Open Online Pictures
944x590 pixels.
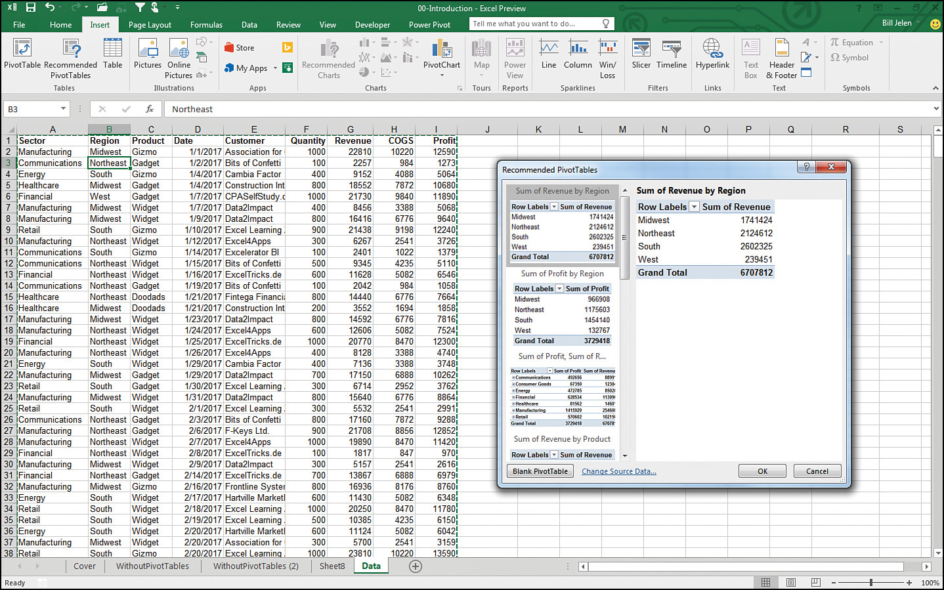[179, 58]
